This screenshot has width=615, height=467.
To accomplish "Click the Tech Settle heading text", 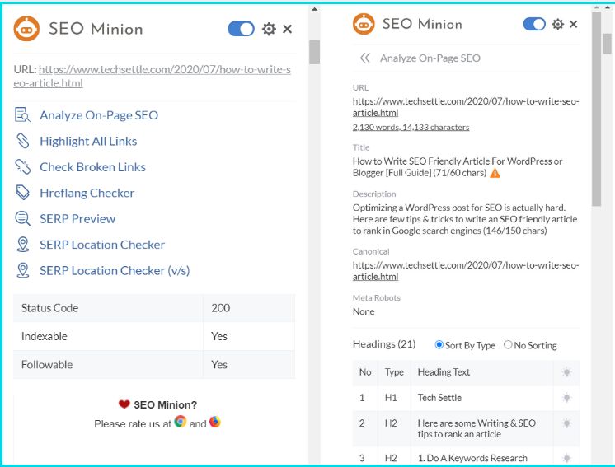I will tap(439, 398).
